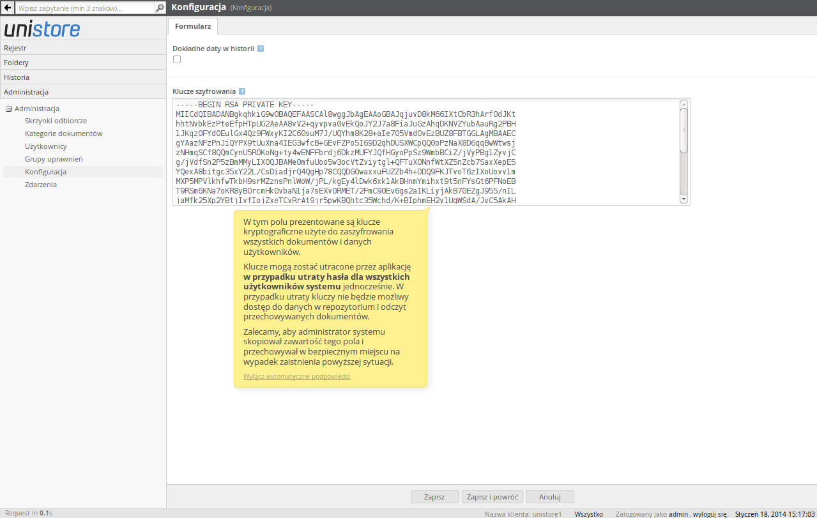This screenshot has height=518, width=817.
Task: Collapse the Administracja tree node
Action: tap(9, 109)
